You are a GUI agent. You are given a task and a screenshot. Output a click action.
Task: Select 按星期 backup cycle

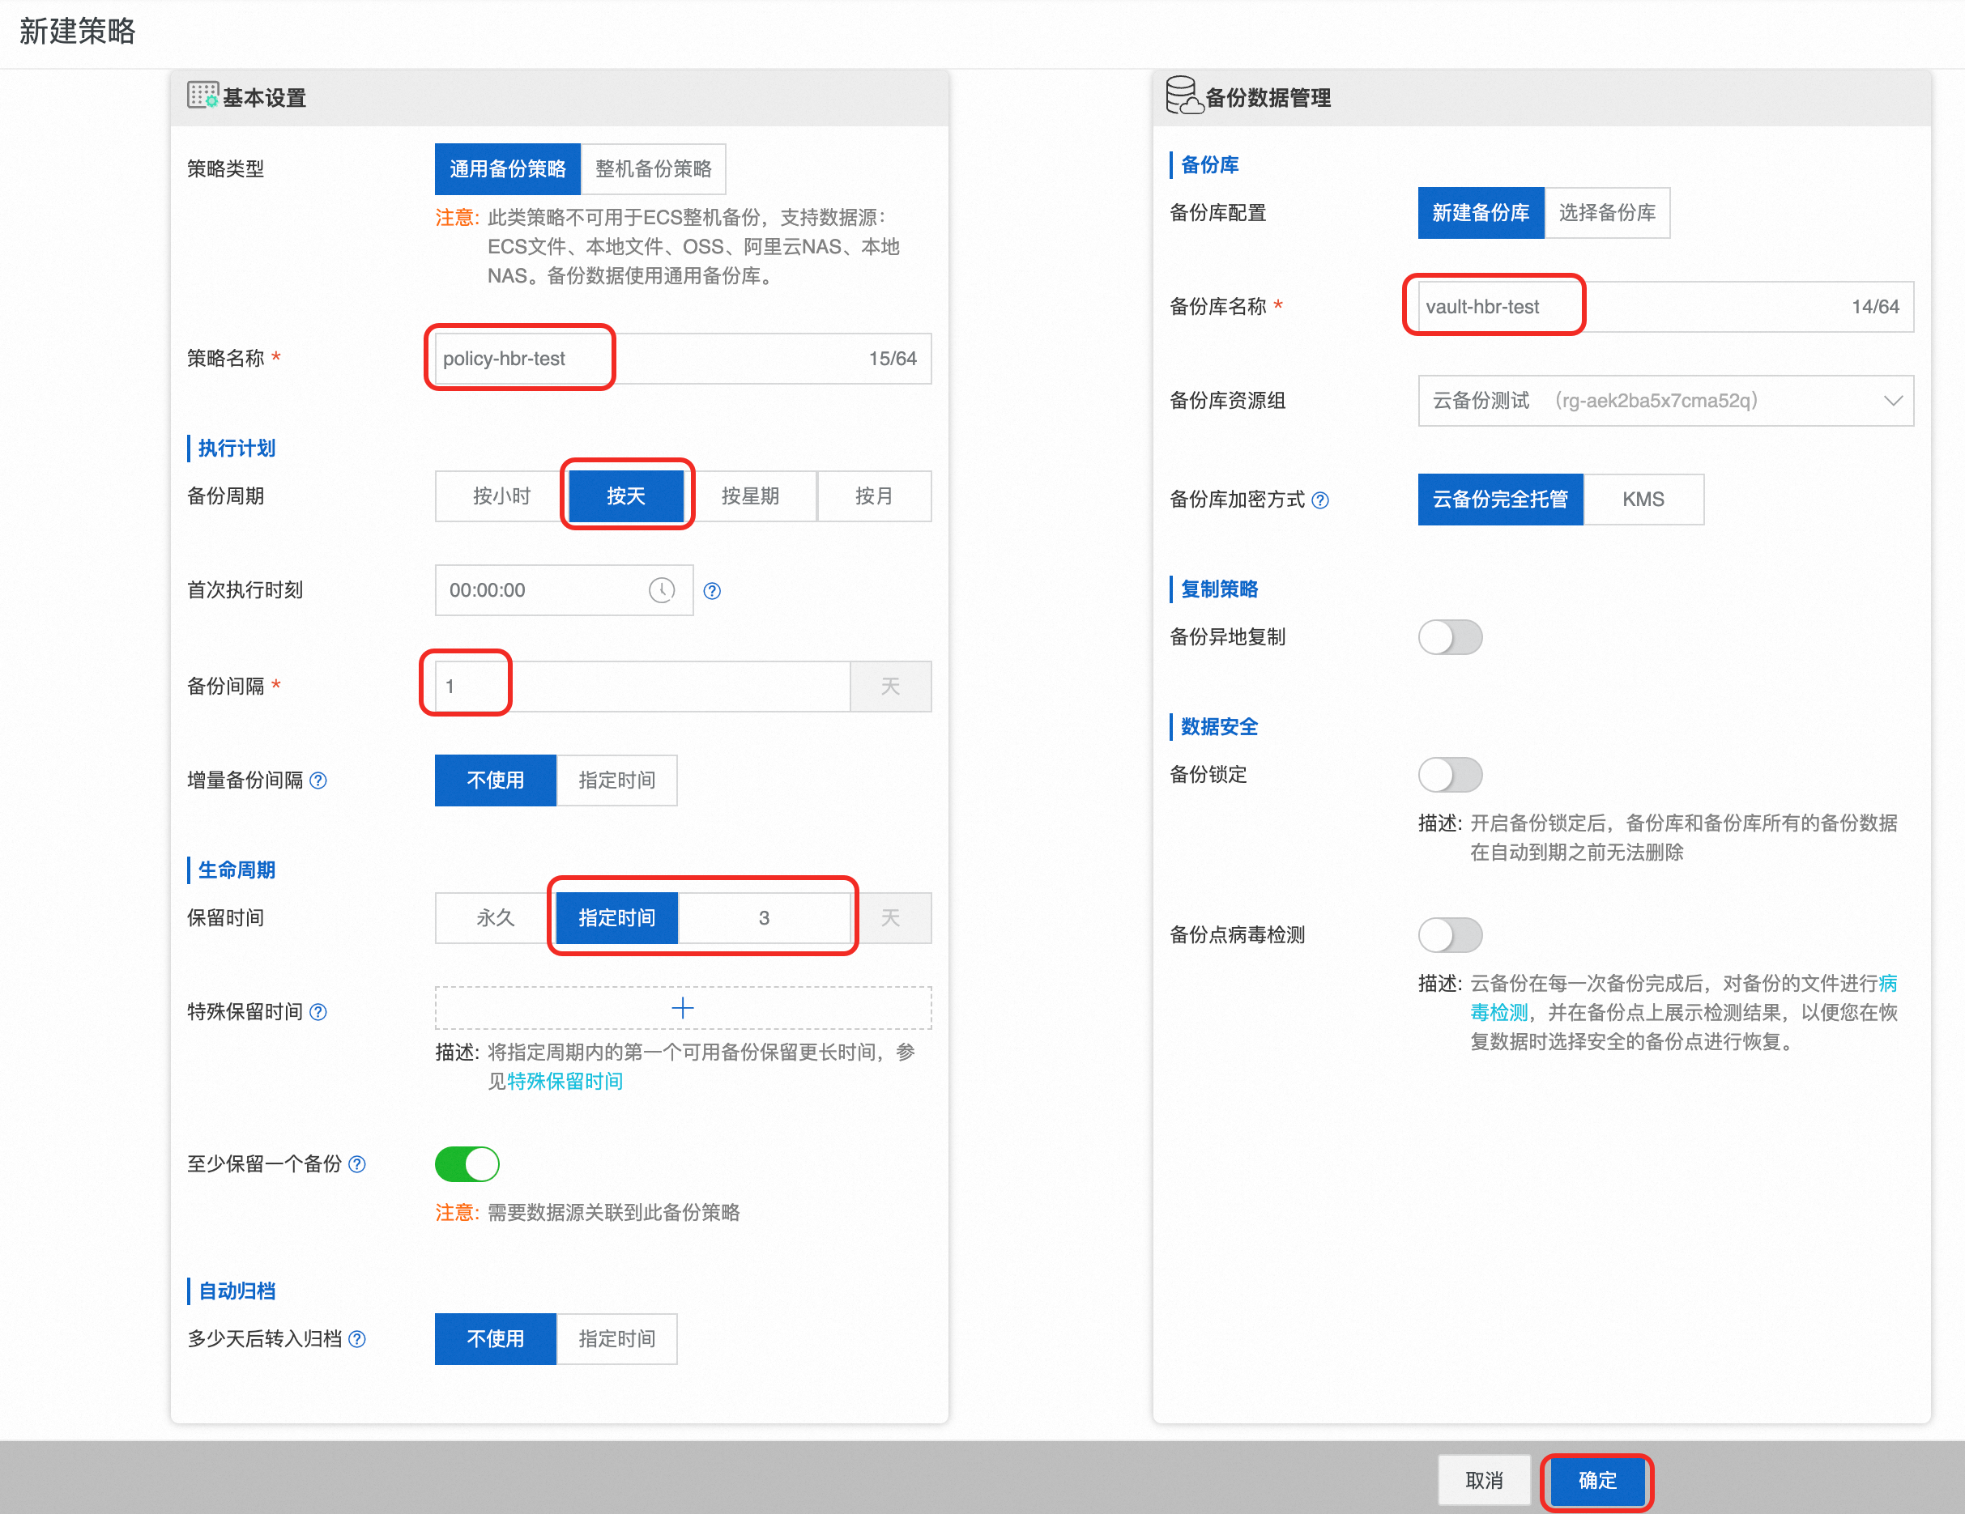click(749, 495)
